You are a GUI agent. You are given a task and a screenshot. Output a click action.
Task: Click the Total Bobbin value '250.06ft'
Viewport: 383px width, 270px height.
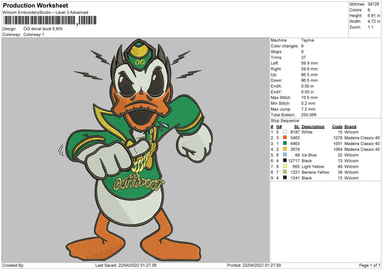pos(309,115)
